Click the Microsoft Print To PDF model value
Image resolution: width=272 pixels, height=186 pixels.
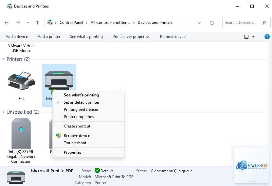[114, 177]
